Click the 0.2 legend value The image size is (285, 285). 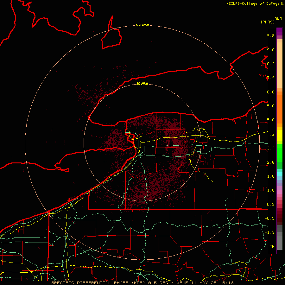(x=271, y=204)
